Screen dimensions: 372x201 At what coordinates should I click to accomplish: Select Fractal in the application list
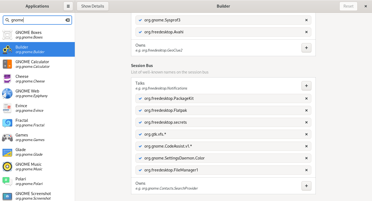click(x=38, y=123)
